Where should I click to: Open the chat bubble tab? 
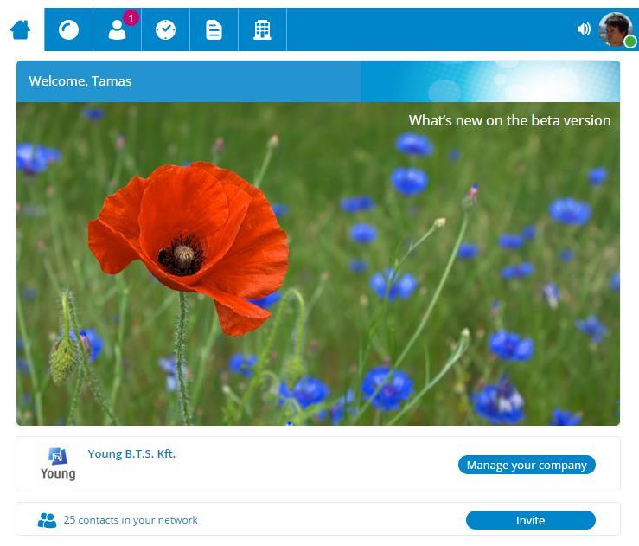click(x=68, y=29)
